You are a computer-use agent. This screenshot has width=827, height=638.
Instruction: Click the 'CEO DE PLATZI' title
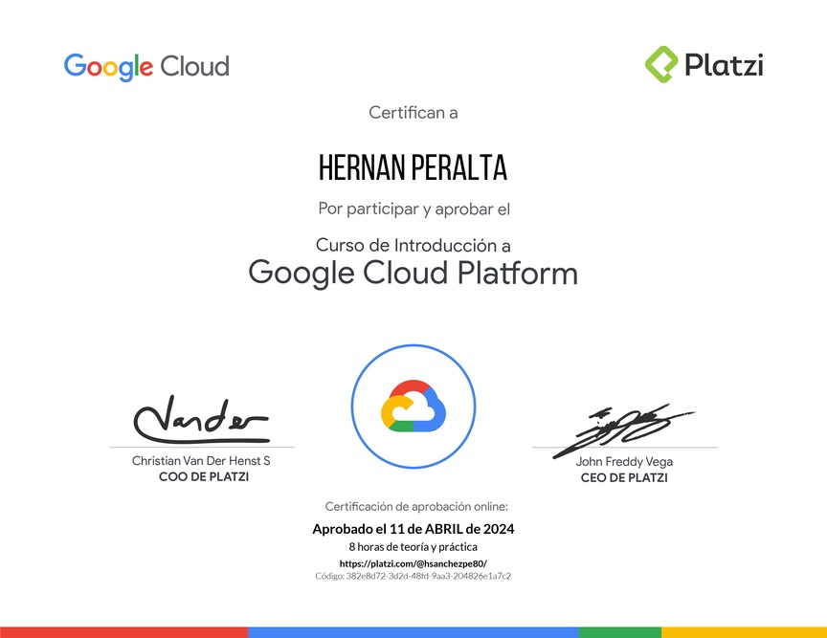click(x=624, y=477)
